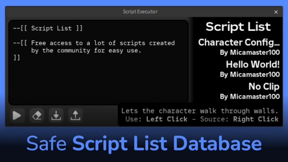Click the Script Executor title bar text
288x162 pixels.
[x=140, y=12]
